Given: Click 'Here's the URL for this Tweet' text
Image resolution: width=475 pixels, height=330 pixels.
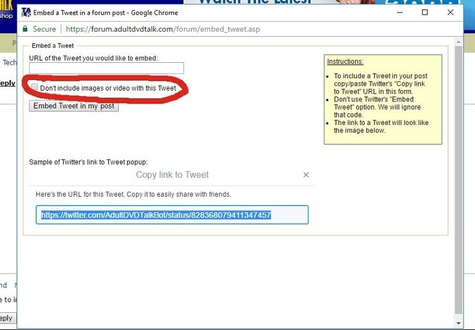Looking at the screenshot, I should click(x=133, y=194).
